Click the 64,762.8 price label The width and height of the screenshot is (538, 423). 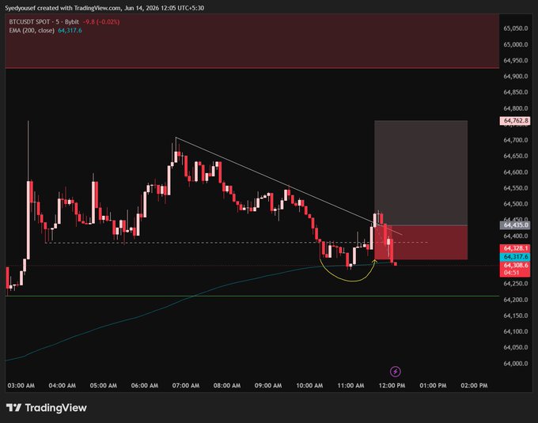pyautogui.click(x=515, y=121)
